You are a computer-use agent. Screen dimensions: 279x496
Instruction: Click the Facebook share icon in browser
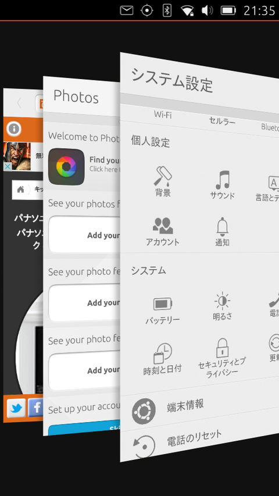pyautogui.click(x=35, y=407)
